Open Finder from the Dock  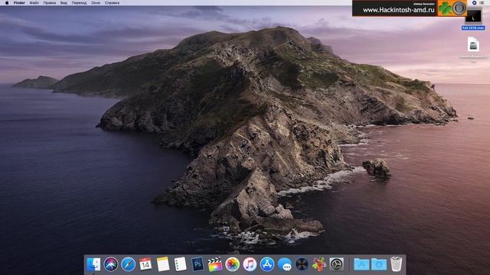tap(93, 264)
